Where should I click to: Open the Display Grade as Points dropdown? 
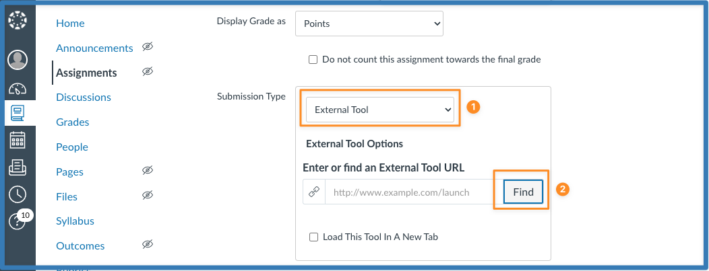[x=369, y=24]
